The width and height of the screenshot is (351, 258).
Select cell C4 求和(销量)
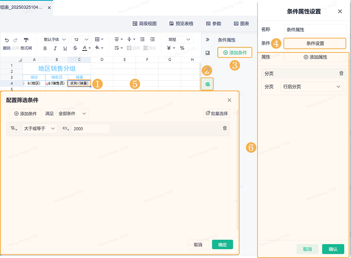pyautogui.click(x=79, y=83)
